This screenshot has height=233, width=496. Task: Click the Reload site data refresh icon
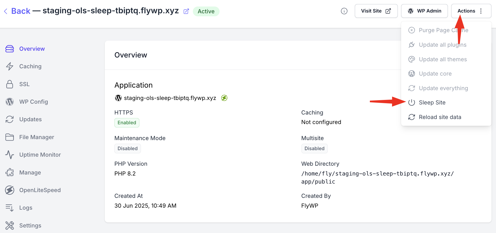click(412, 117)
